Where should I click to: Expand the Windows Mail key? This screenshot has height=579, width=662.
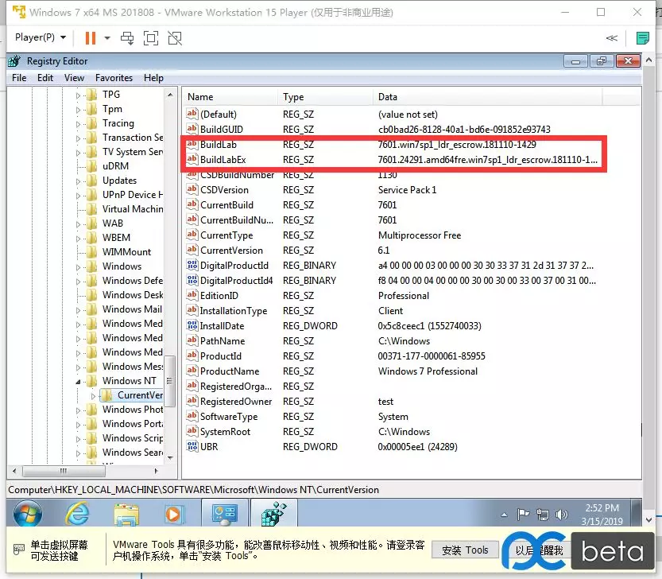pyautogui.click(x=78, y=310)
